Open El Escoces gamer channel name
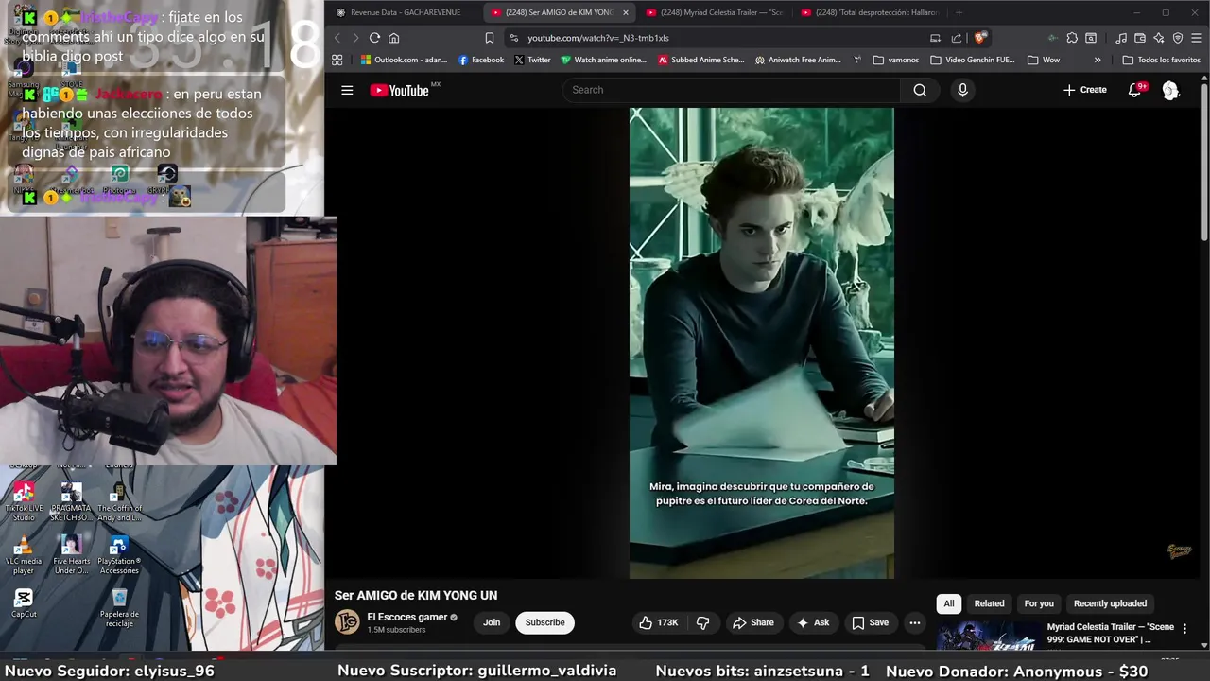This screenshot has width=1210, height=681. coord(406,617)
